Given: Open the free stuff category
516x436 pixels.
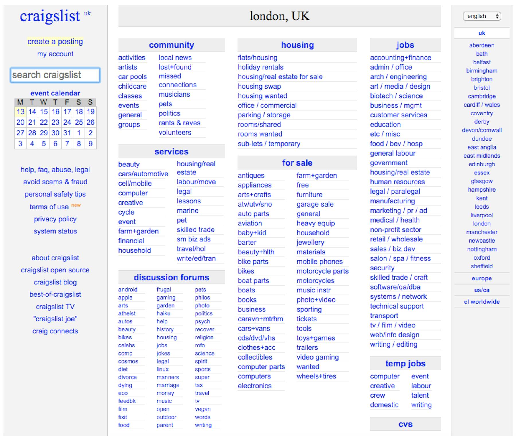Looking at the screenshot, I should 302,185.
